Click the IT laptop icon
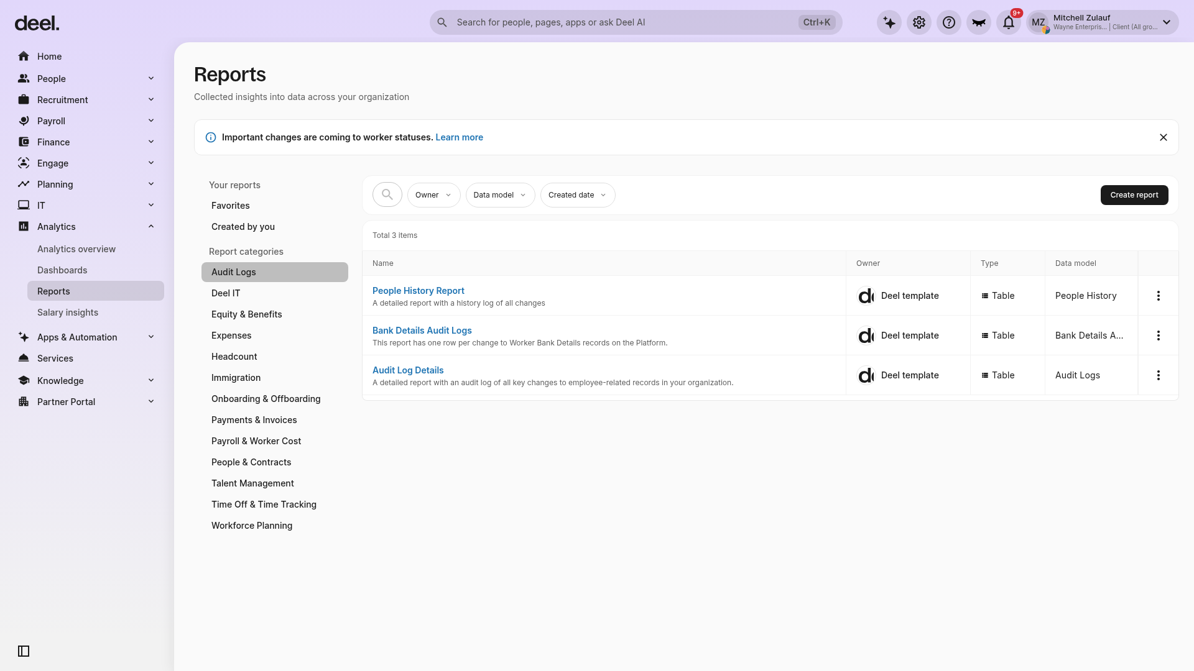Viewport: 1194px width, 671px height. pos(24,206)
